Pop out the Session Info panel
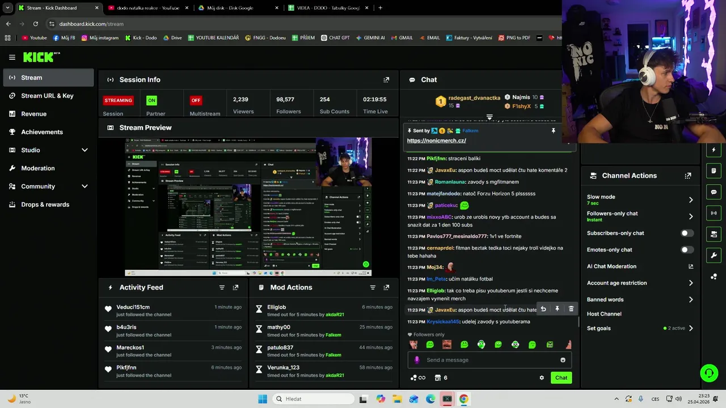The image size is (726, 408). click(x=386, y=80)
